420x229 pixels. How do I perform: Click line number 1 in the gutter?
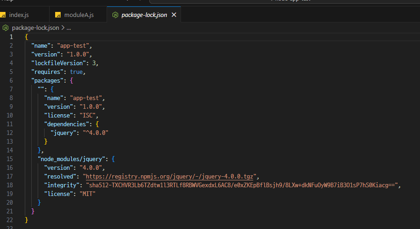click(x=11, y=37)
